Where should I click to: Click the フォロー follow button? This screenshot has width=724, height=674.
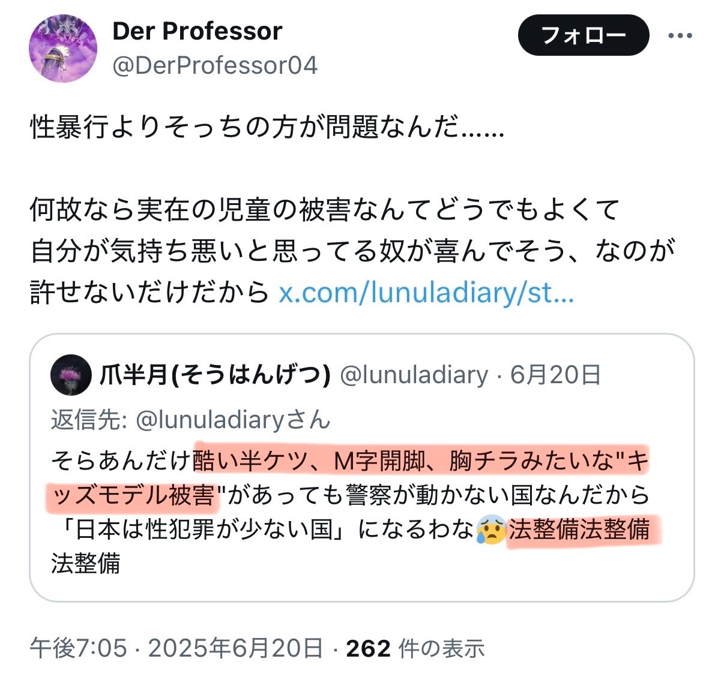click(x=583, y=35)
